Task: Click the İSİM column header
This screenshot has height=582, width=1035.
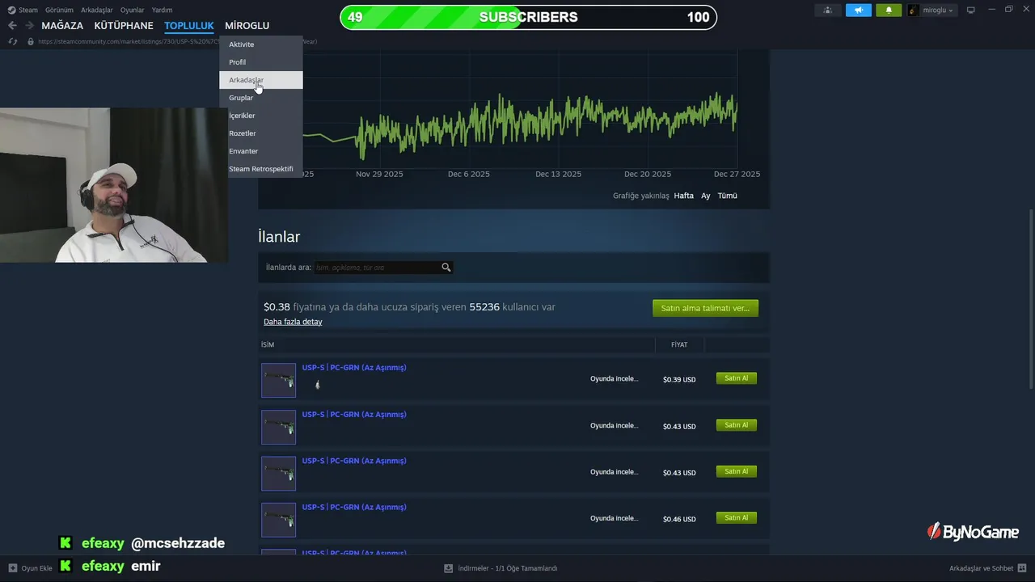Action: 268,345
